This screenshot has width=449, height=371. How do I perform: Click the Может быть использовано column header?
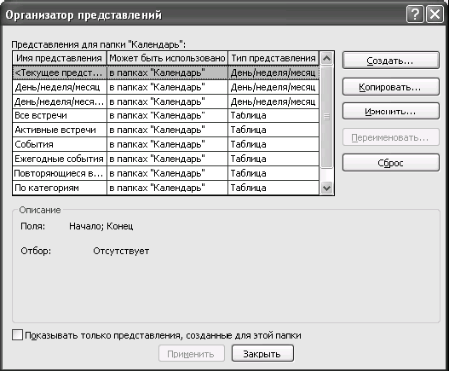[167, 58]
